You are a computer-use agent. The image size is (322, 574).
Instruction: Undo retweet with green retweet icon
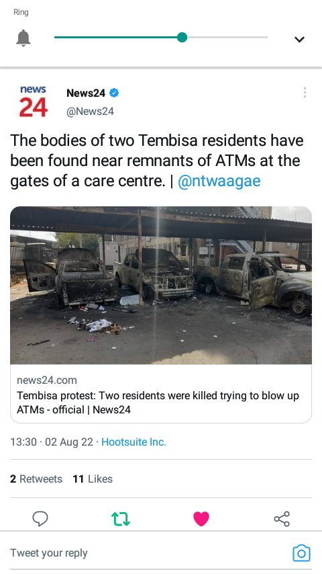(121, 519)
